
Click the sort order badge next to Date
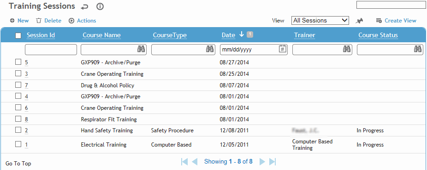[x=250, y=34]
